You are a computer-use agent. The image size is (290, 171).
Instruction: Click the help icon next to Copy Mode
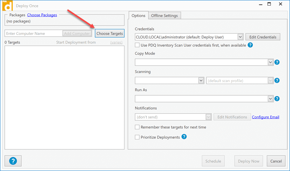click(277, 62)
